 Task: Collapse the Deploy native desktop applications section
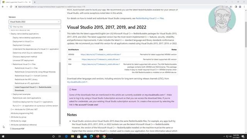pos(10,34)
